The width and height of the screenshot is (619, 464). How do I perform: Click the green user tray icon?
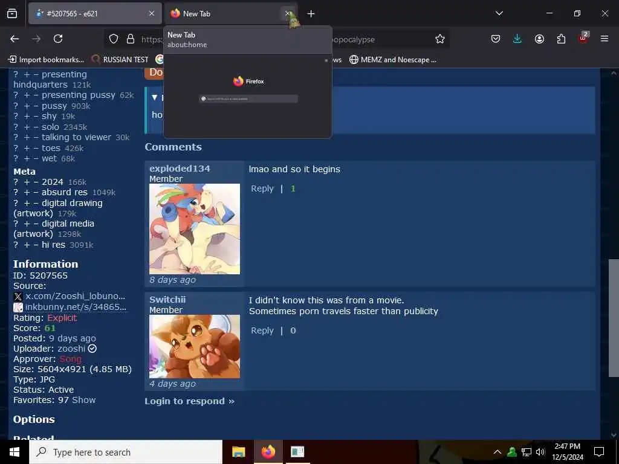[512, 452]
